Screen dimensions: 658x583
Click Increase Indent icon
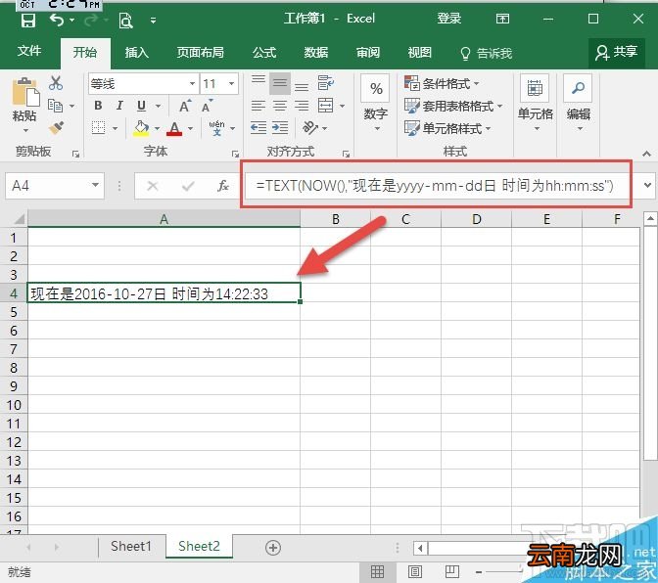click(280, 127)
